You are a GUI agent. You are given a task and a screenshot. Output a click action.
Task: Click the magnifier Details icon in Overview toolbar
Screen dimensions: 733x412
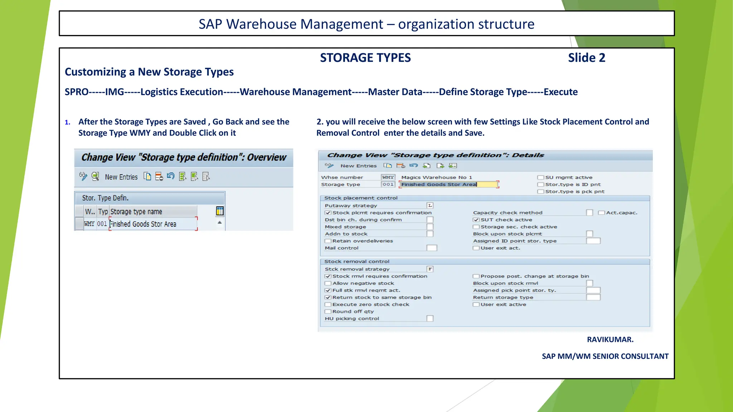click(95, 176)
